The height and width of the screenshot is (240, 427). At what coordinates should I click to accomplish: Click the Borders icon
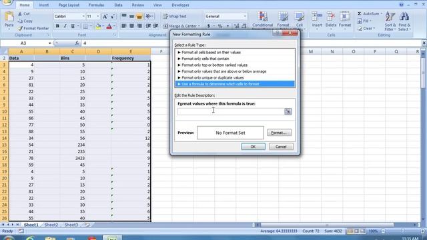tap(85, 26)
